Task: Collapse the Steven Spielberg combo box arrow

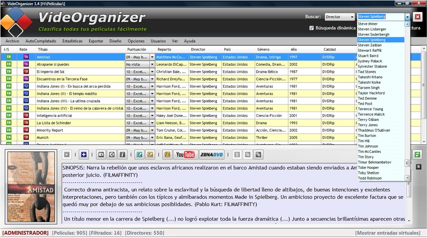Action: pos(407,17)
